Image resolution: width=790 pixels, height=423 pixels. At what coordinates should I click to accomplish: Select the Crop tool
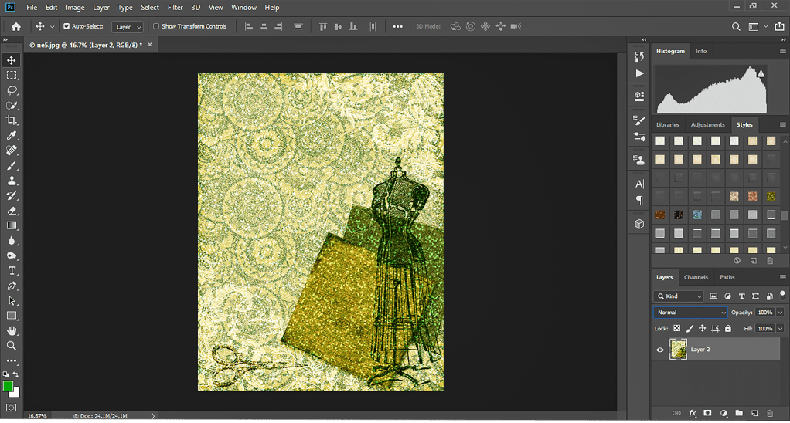pyautogui.click(x=12, y=120)
